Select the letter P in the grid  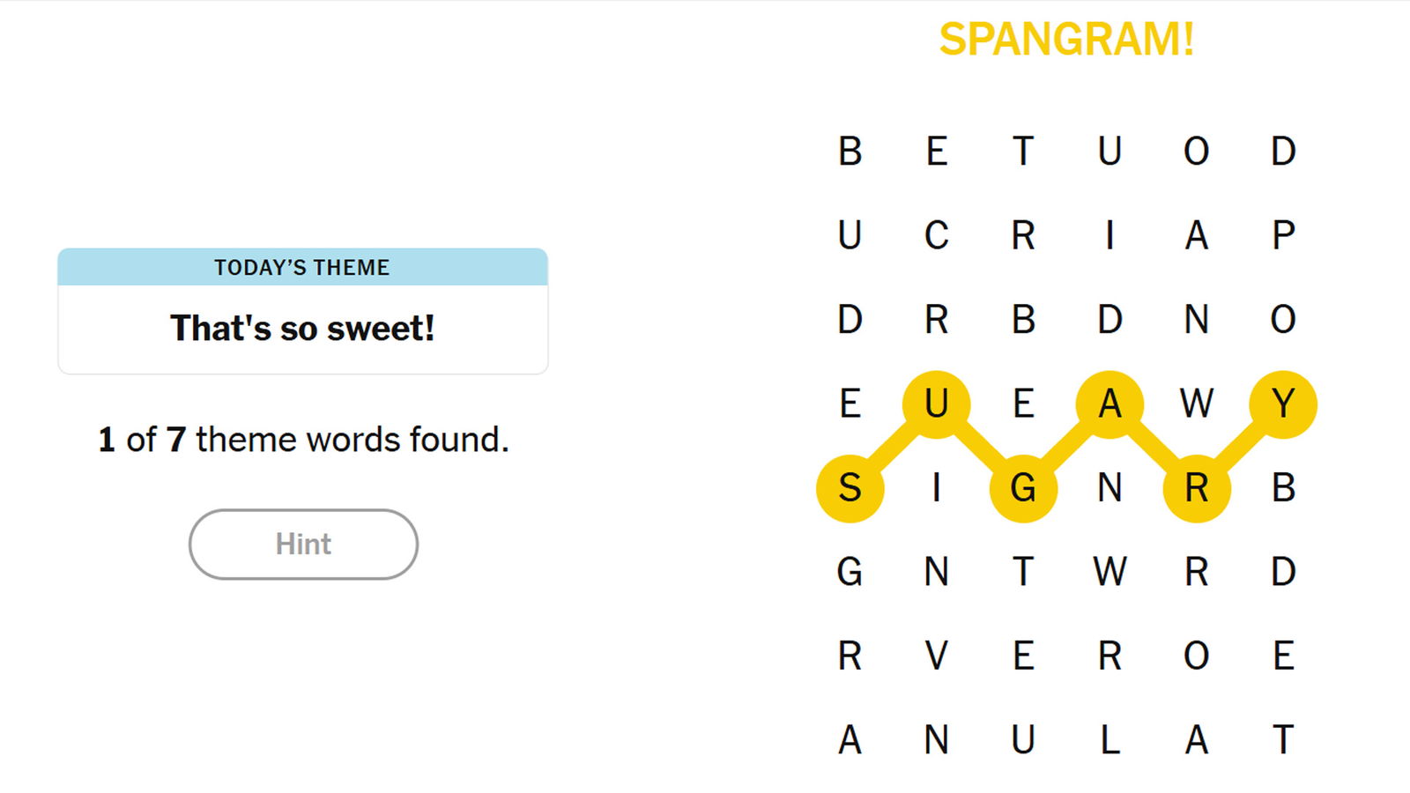coord(1283,235)
